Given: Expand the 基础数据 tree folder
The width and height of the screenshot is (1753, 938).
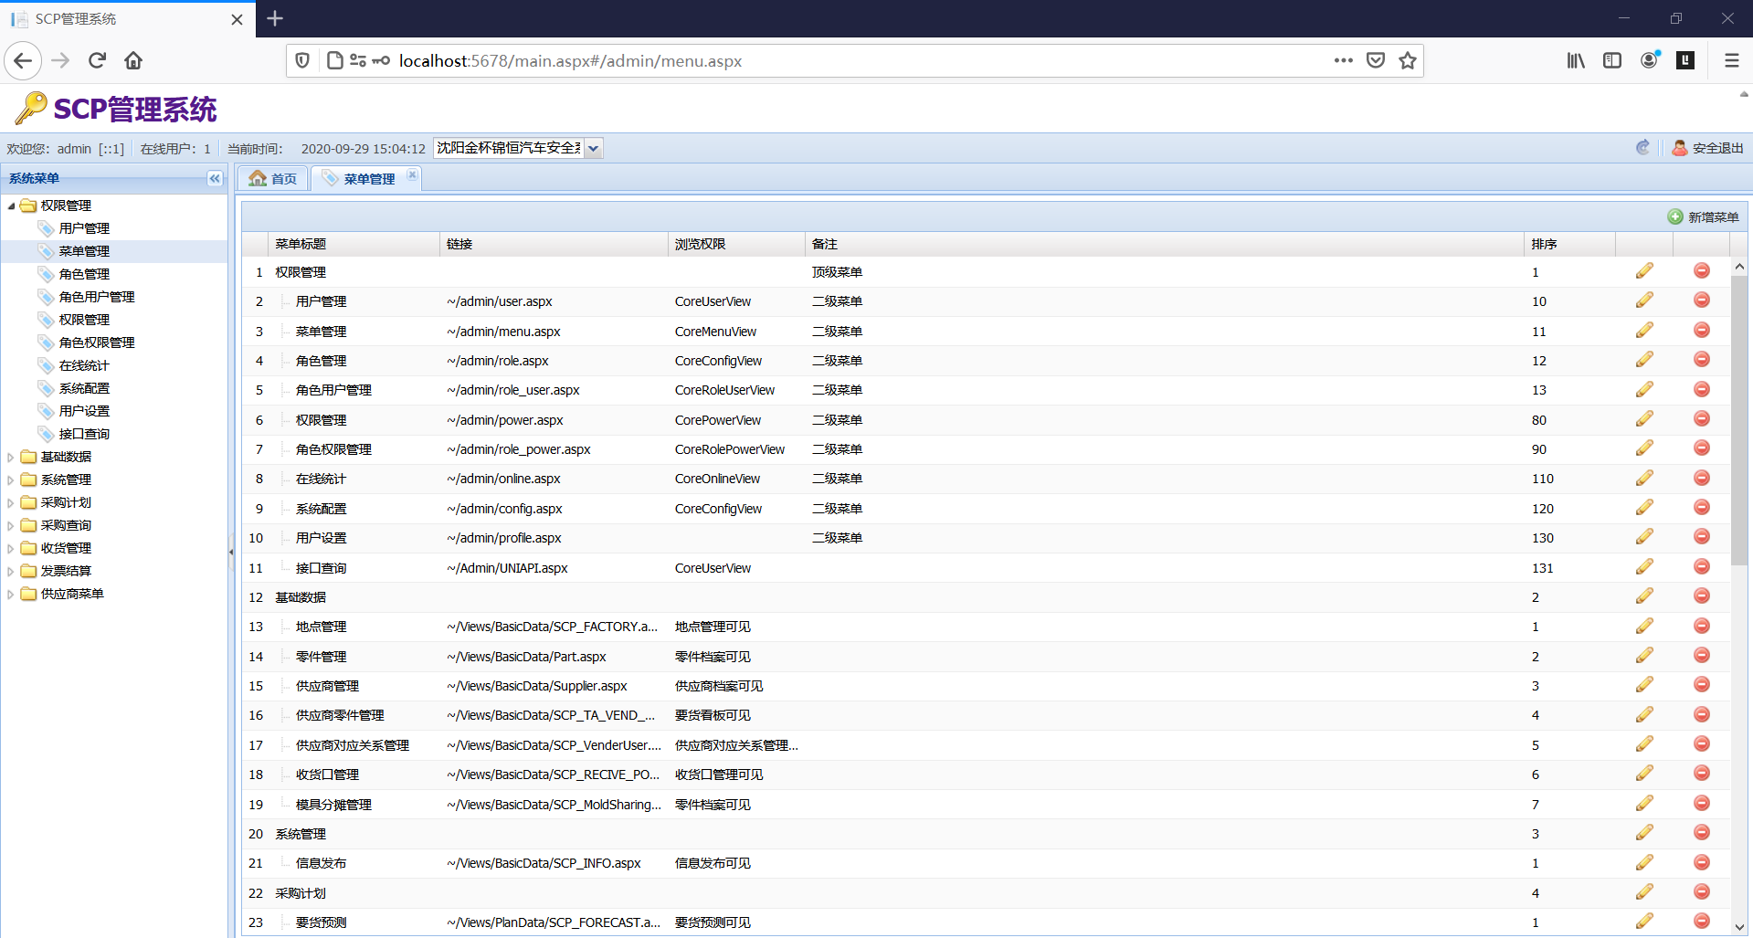Looking at the screenshot, I should (x=11, y=457).
